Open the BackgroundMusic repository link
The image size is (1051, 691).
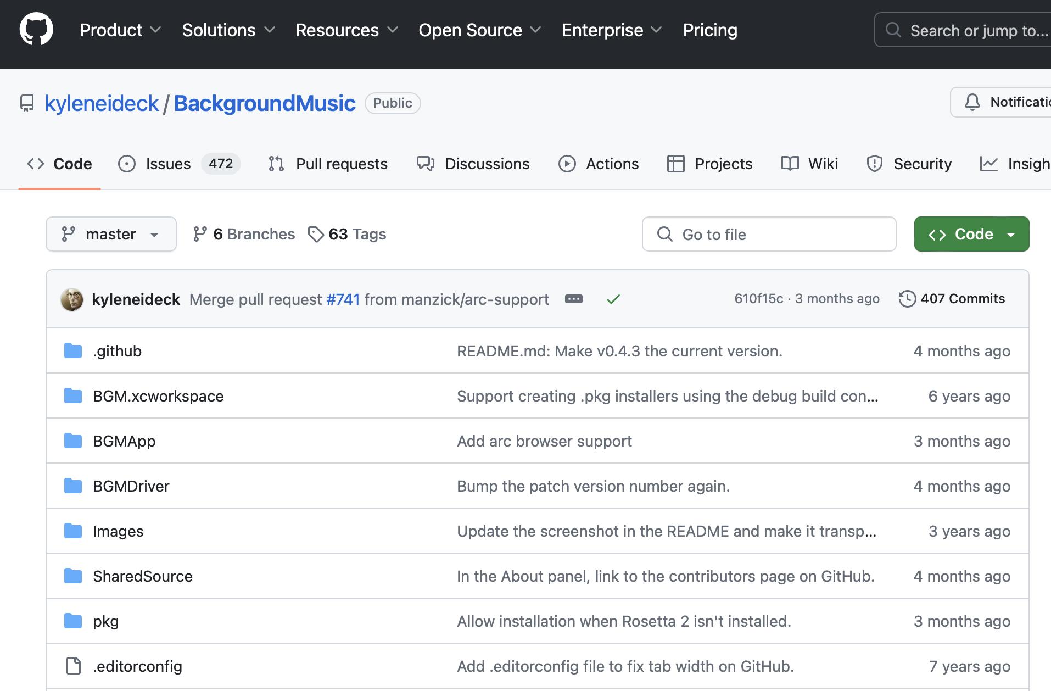(265, 103)
